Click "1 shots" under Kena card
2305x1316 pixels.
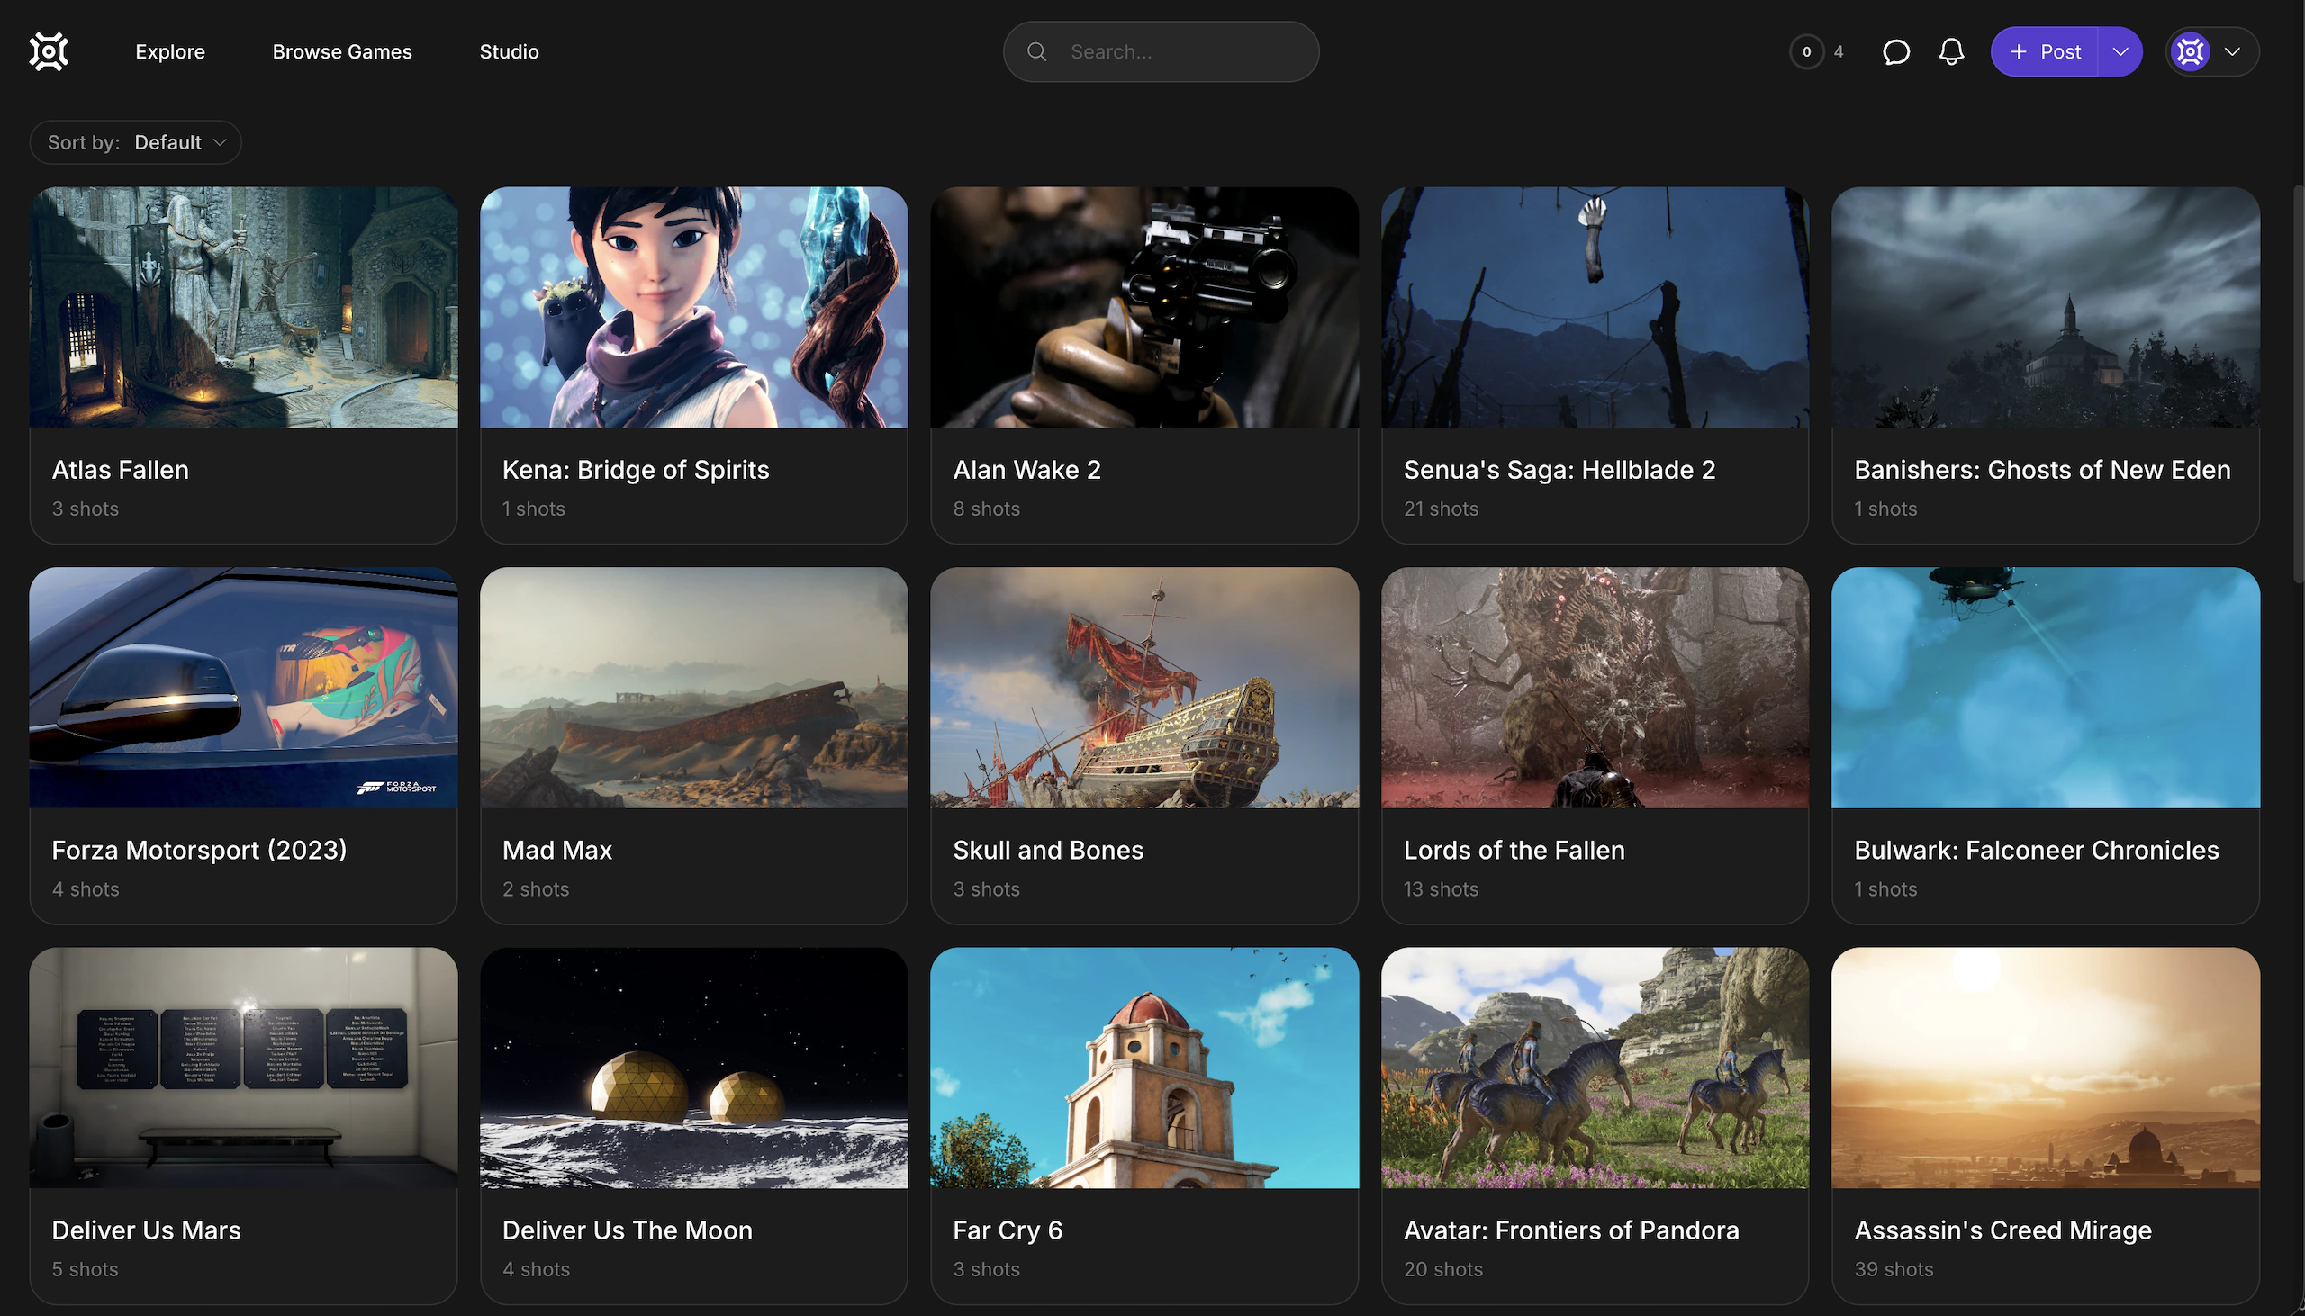pyautogui.click(x=533, y=509)
